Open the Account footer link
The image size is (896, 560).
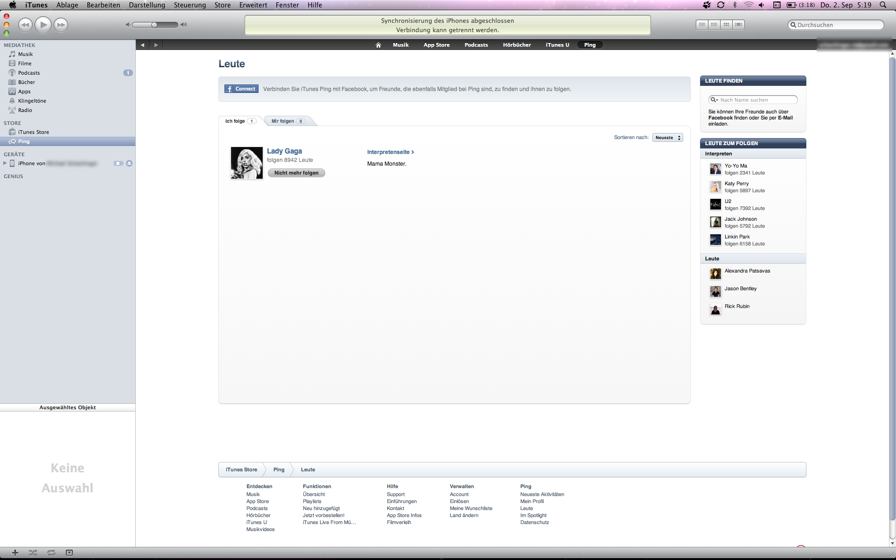click(x=459, y=494)
